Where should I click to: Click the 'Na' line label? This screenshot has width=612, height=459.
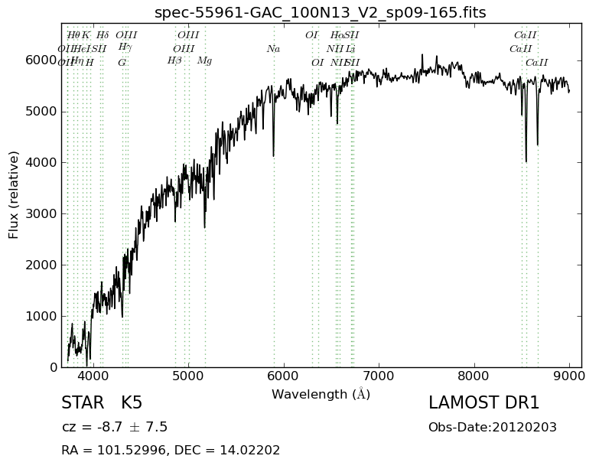pos(274,49)
